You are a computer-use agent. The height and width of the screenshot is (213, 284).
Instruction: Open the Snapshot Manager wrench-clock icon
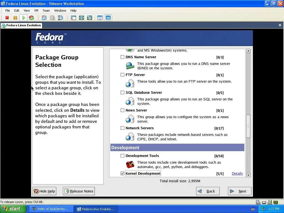click(60, 18)
